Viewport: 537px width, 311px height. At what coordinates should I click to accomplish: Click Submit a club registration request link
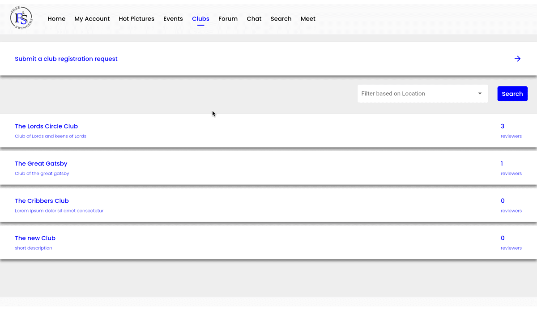point(66,59)
